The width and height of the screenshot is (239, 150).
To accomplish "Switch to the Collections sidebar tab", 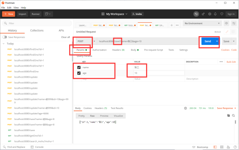I will point(37,30).
